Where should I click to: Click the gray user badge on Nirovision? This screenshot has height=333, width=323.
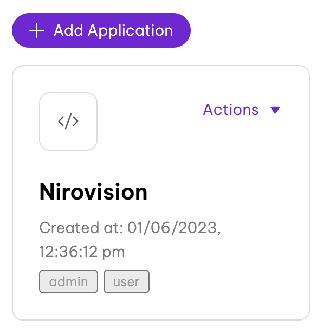click(x=126, y=281)
